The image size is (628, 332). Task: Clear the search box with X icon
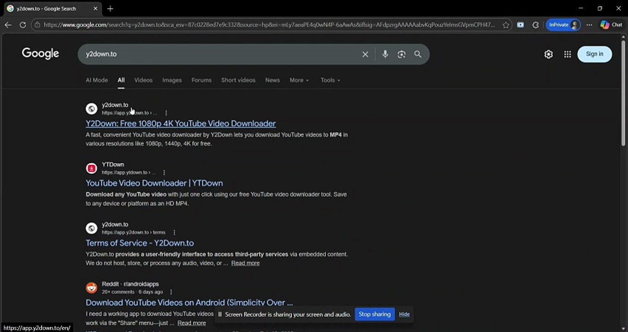[x=365, y=54]
